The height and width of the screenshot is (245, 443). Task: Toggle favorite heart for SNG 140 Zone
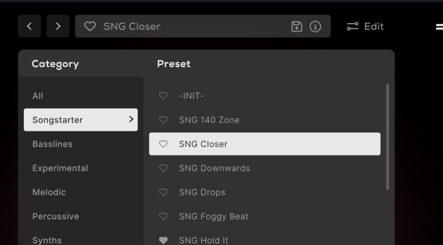click(x=163, y=120)
